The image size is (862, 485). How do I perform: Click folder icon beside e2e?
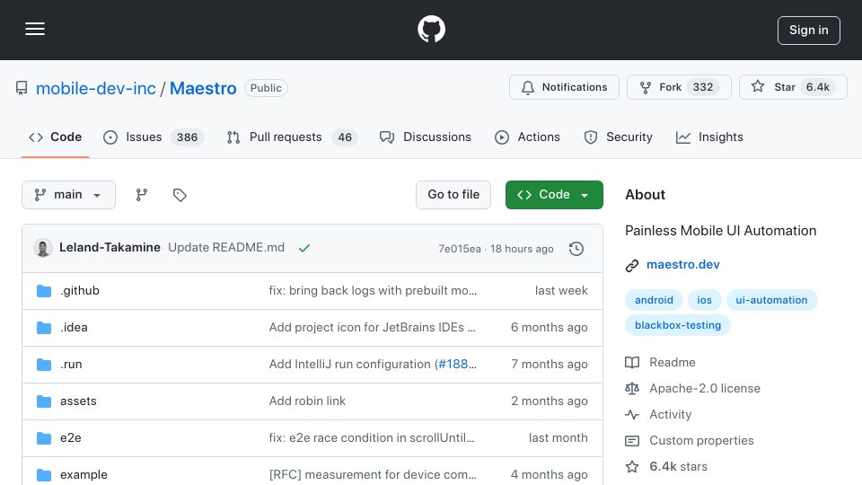tap(44, 438)
